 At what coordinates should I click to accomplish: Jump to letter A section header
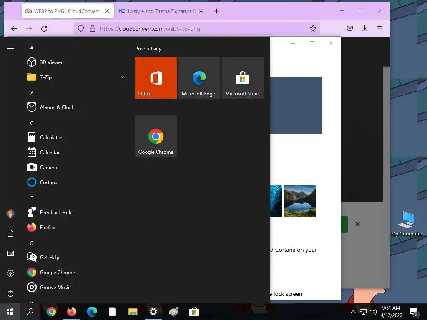[32, 93]
